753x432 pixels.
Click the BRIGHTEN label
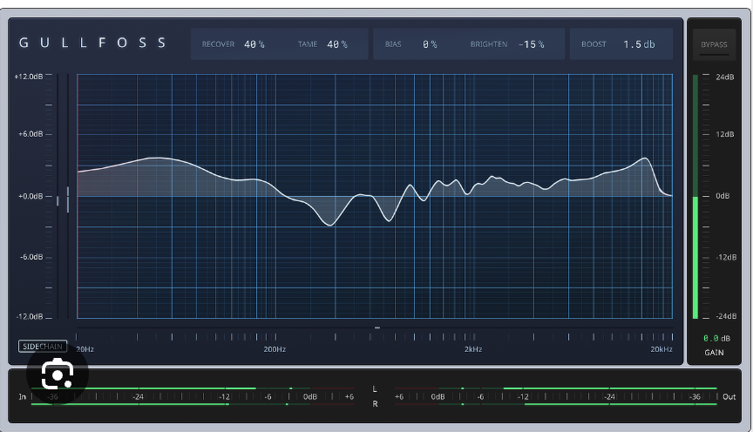489,44
